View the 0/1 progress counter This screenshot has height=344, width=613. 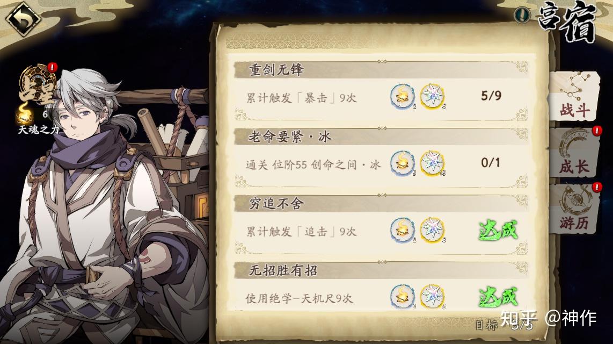pyautogui.click(x=490, y=162)
